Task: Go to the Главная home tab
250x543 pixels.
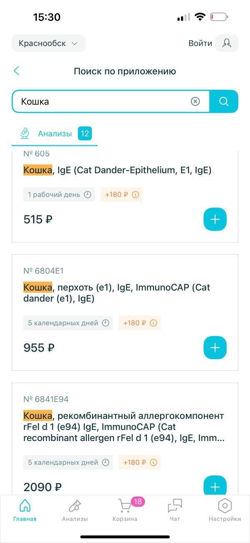Action: (25, 510)
